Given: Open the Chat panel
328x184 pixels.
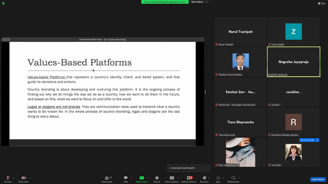Looking at the screenshot, I should click(x=126, y=179).
